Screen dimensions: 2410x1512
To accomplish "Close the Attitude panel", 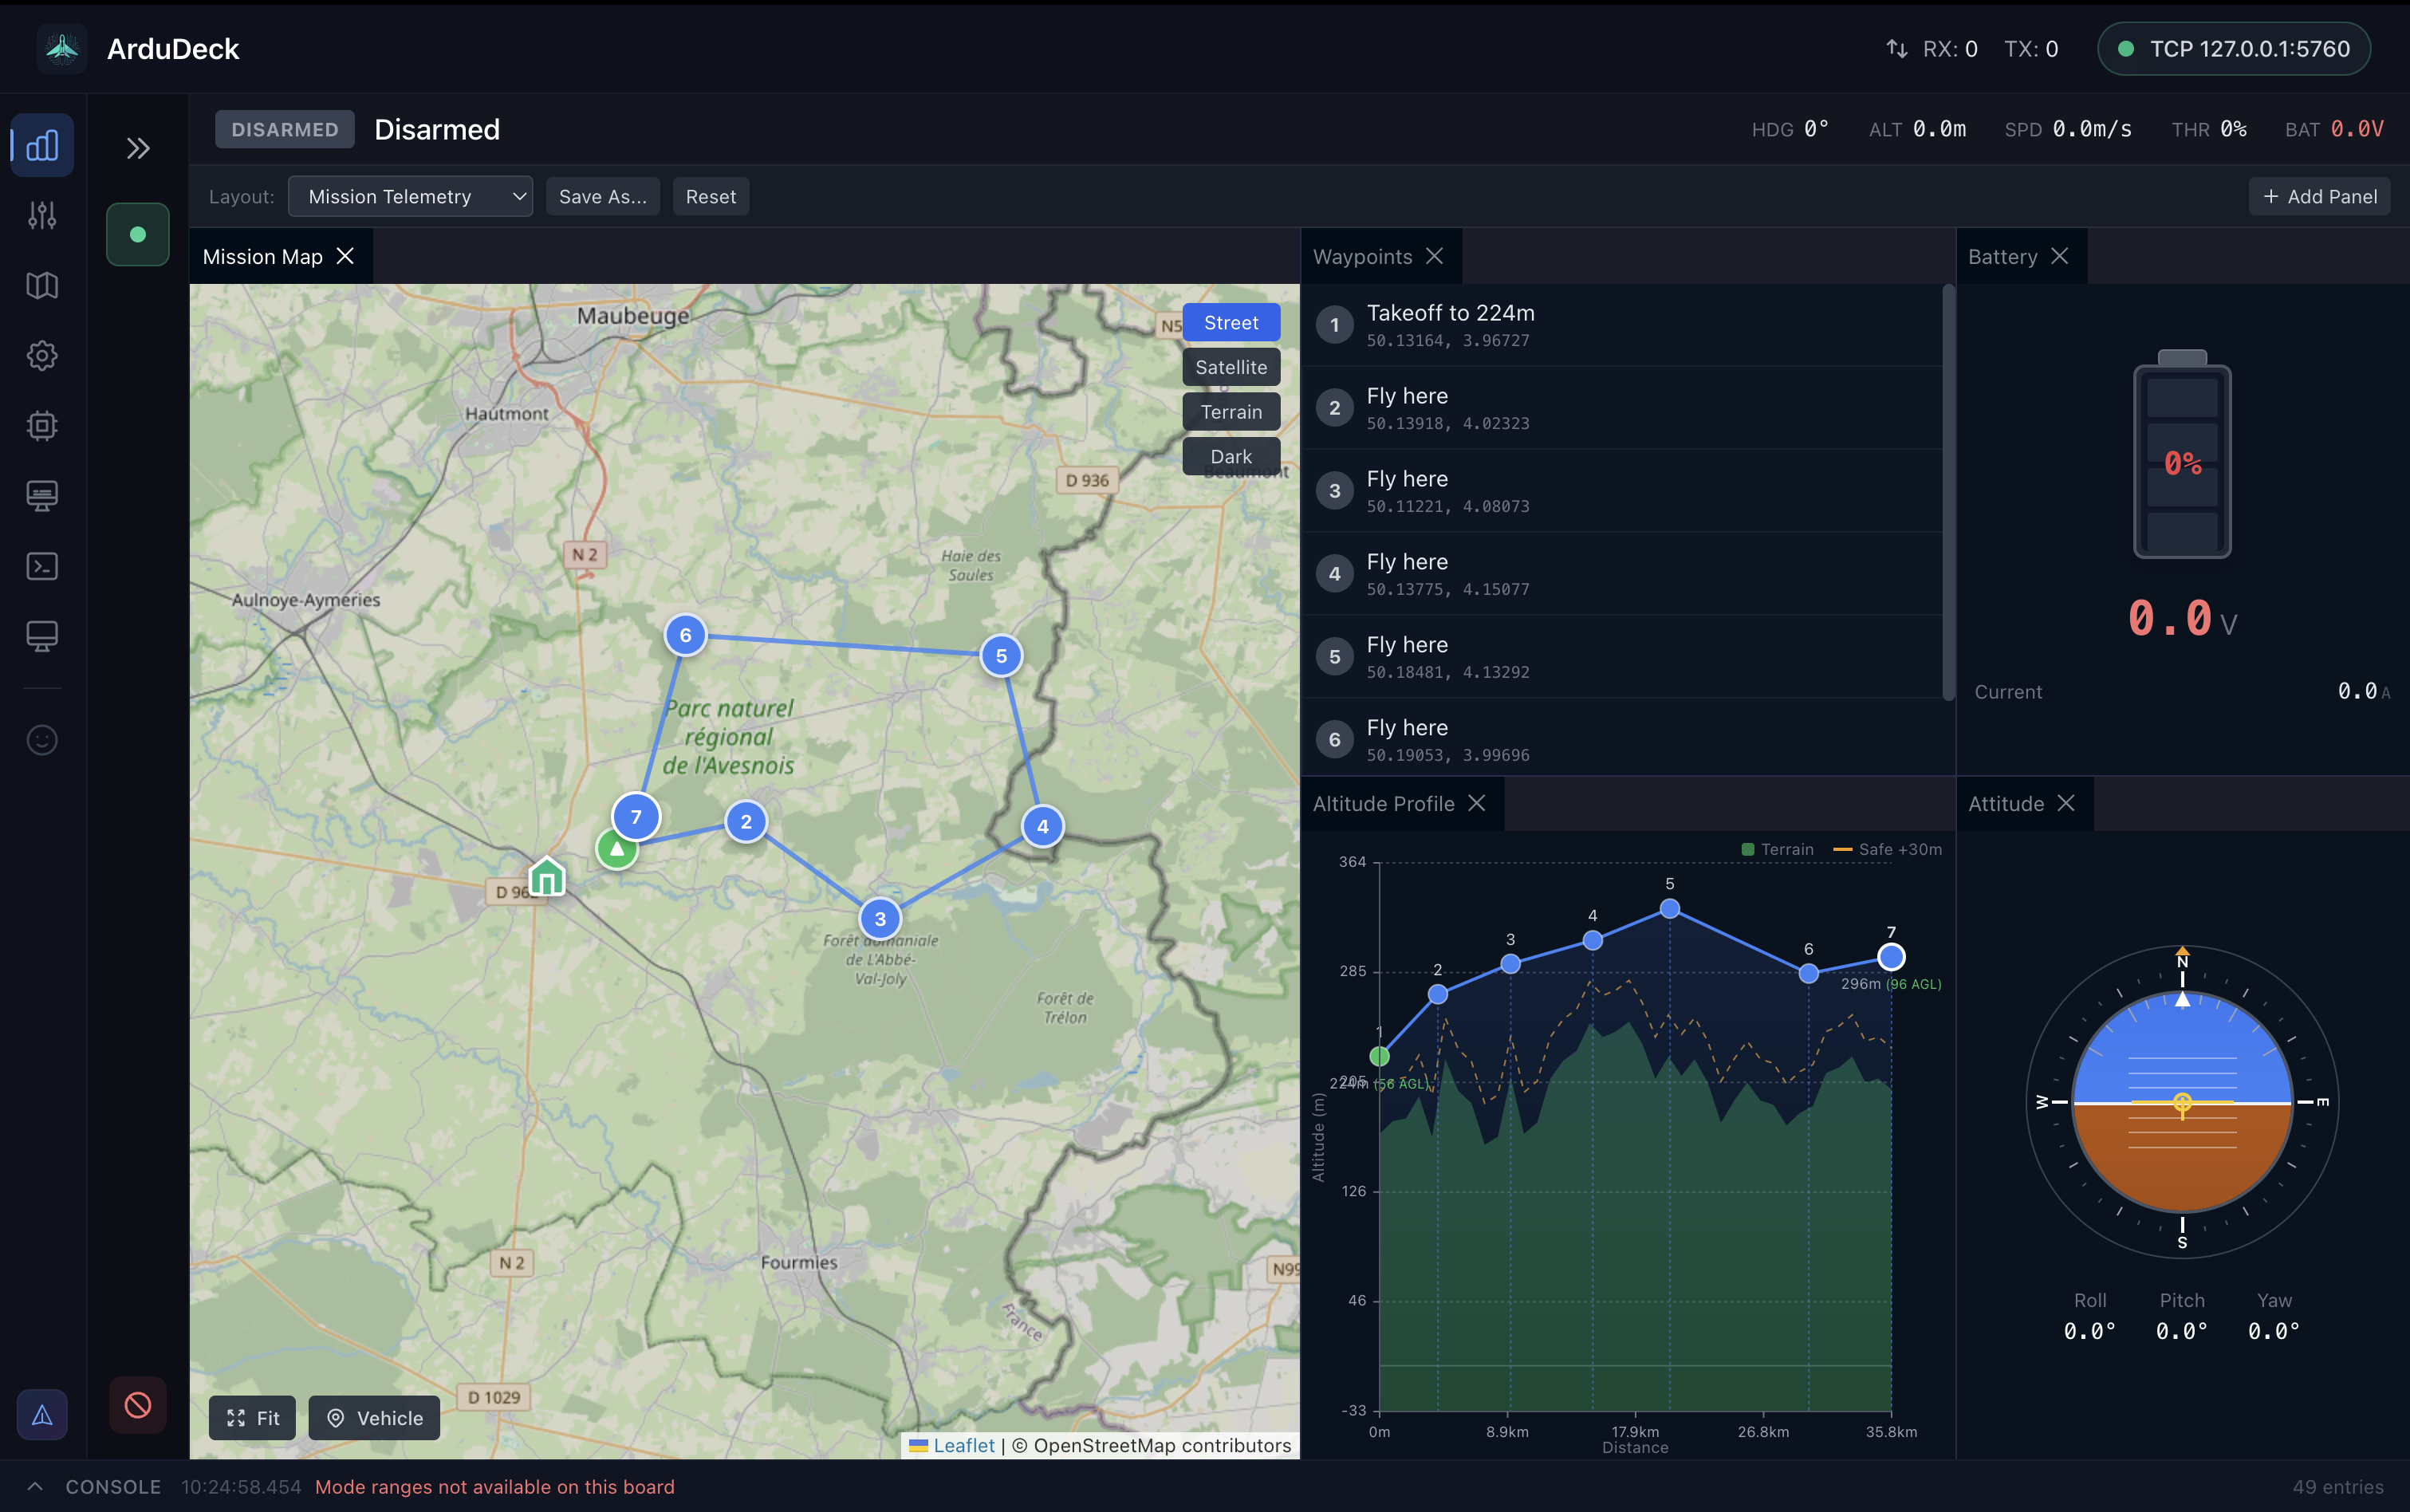I will [x=2066, y=804].
